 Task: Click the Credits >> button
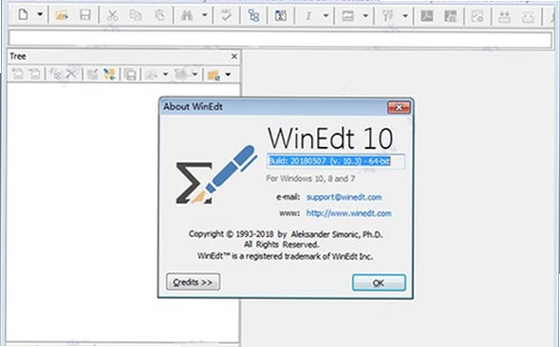[193, 283]
